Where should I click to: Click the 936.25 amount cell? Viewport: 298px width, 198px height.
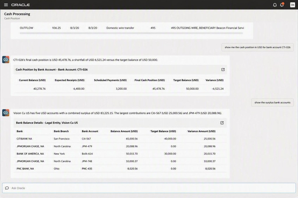(x=56, y=28)
